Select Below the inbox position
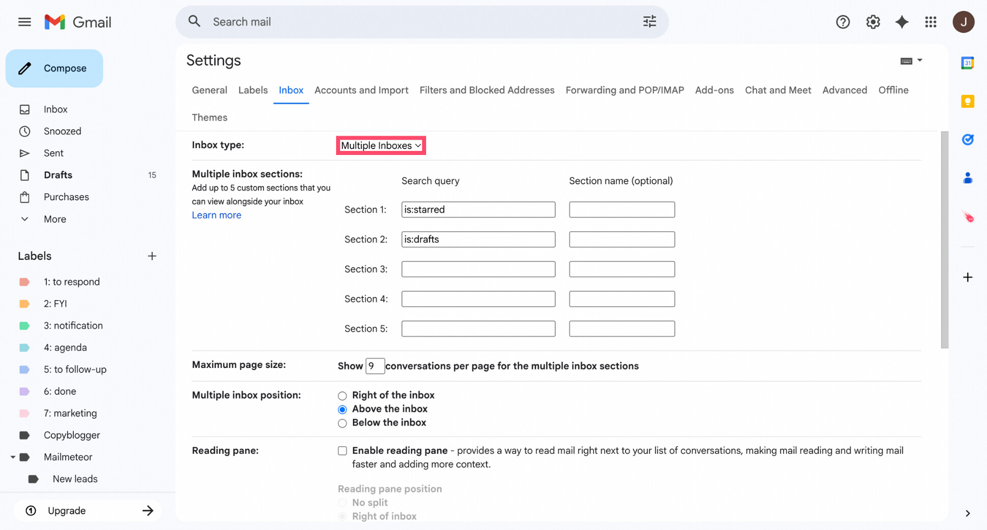Screen dimensions: 987x530 tap(342, 423)
